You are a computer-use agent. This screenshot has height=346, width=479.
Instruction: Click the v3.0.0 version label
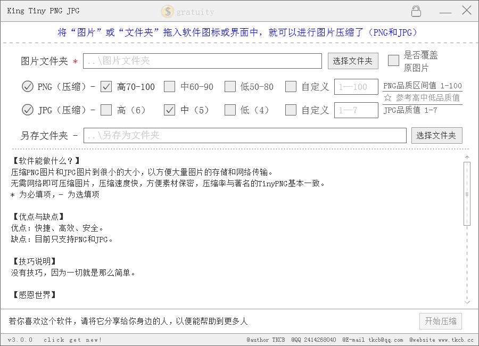pyautogui.click(x=20, y=340)
